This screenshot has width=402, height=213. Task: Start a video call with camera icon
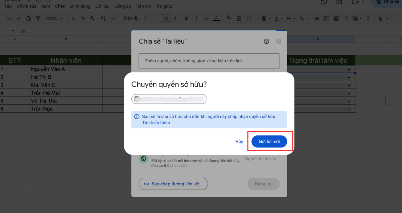tap(355, 2)
